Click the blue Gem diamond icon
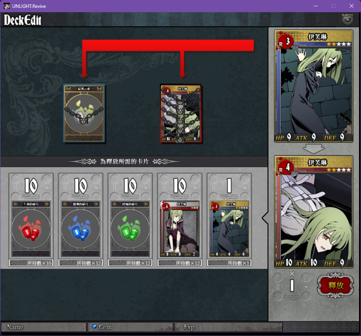The height and width of the screenshot is (336, 361). point(94,327)
